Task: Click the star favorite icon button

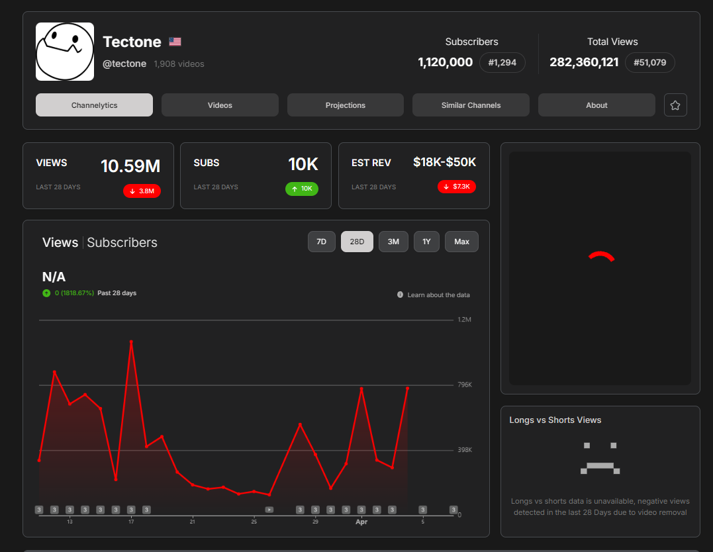Action: coord(675,105)
